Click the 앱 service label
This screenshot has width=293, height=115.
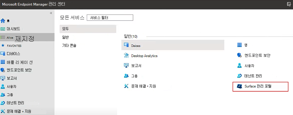tap(246, 45)
